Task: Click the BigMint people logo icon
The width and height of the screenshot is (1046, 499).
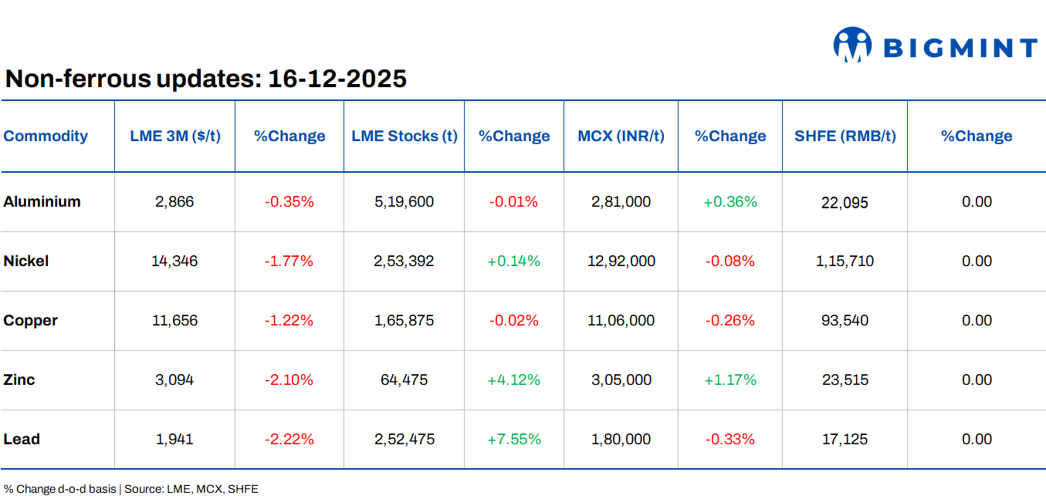Action: click(x=851, y=45)
